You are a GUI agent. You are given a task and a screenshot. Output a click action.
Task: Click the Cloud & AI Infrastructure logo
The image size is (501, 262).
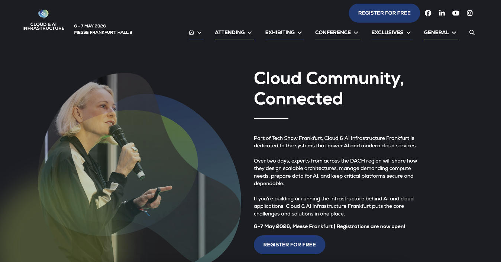(43, 20)
